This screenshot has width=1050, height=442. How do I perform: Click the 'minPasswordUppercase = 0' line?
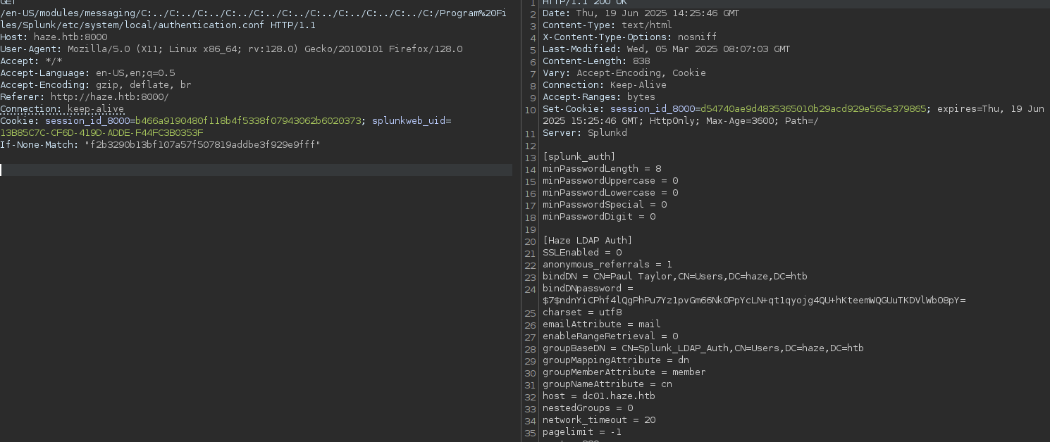tap(610, 181)
